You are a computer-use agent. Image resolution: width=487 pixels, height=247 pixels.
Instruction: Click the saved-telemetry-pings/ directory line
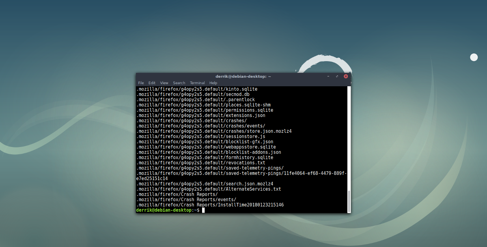click(x=210, y=168)
